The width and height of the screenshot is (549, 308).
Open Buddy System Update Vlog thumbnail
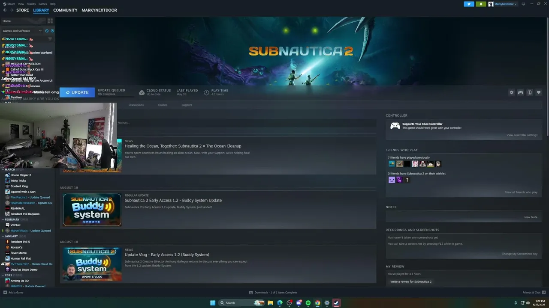(x=92, y=264)
